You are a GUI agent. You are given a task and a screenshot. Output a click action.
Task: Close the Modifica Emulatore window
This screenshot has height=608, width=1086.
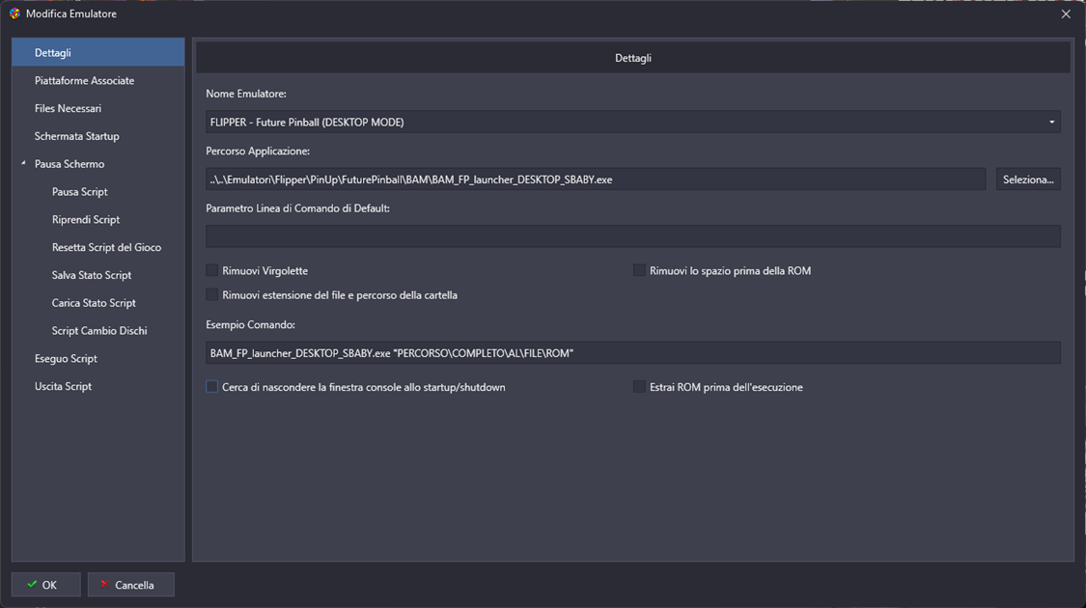pos(1066,14)
